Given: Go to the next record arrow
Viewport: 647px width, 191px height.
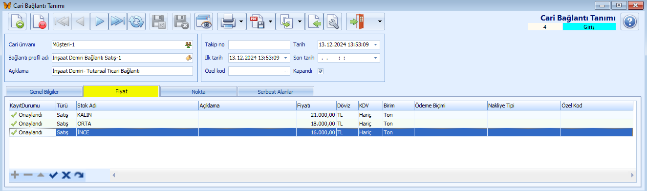Looking at the screenshot, I should click(99, 22).
